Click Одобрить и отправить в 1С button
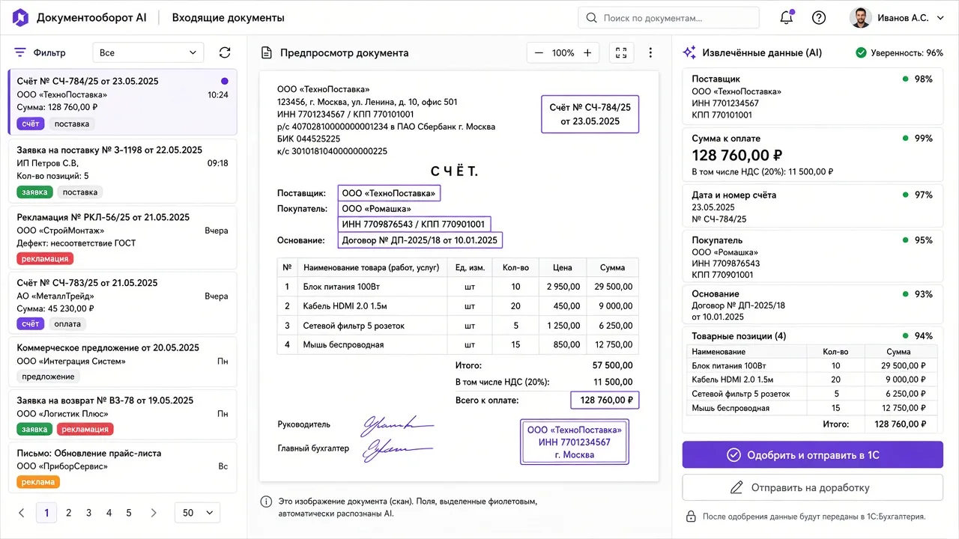The image size is (959, 539). [x=812, y=454]
